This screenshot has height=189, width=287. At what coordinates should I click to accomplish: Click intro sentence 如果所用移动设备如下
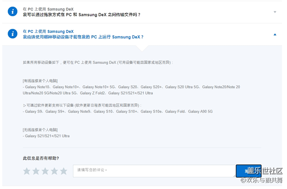[x=98, y=62]
